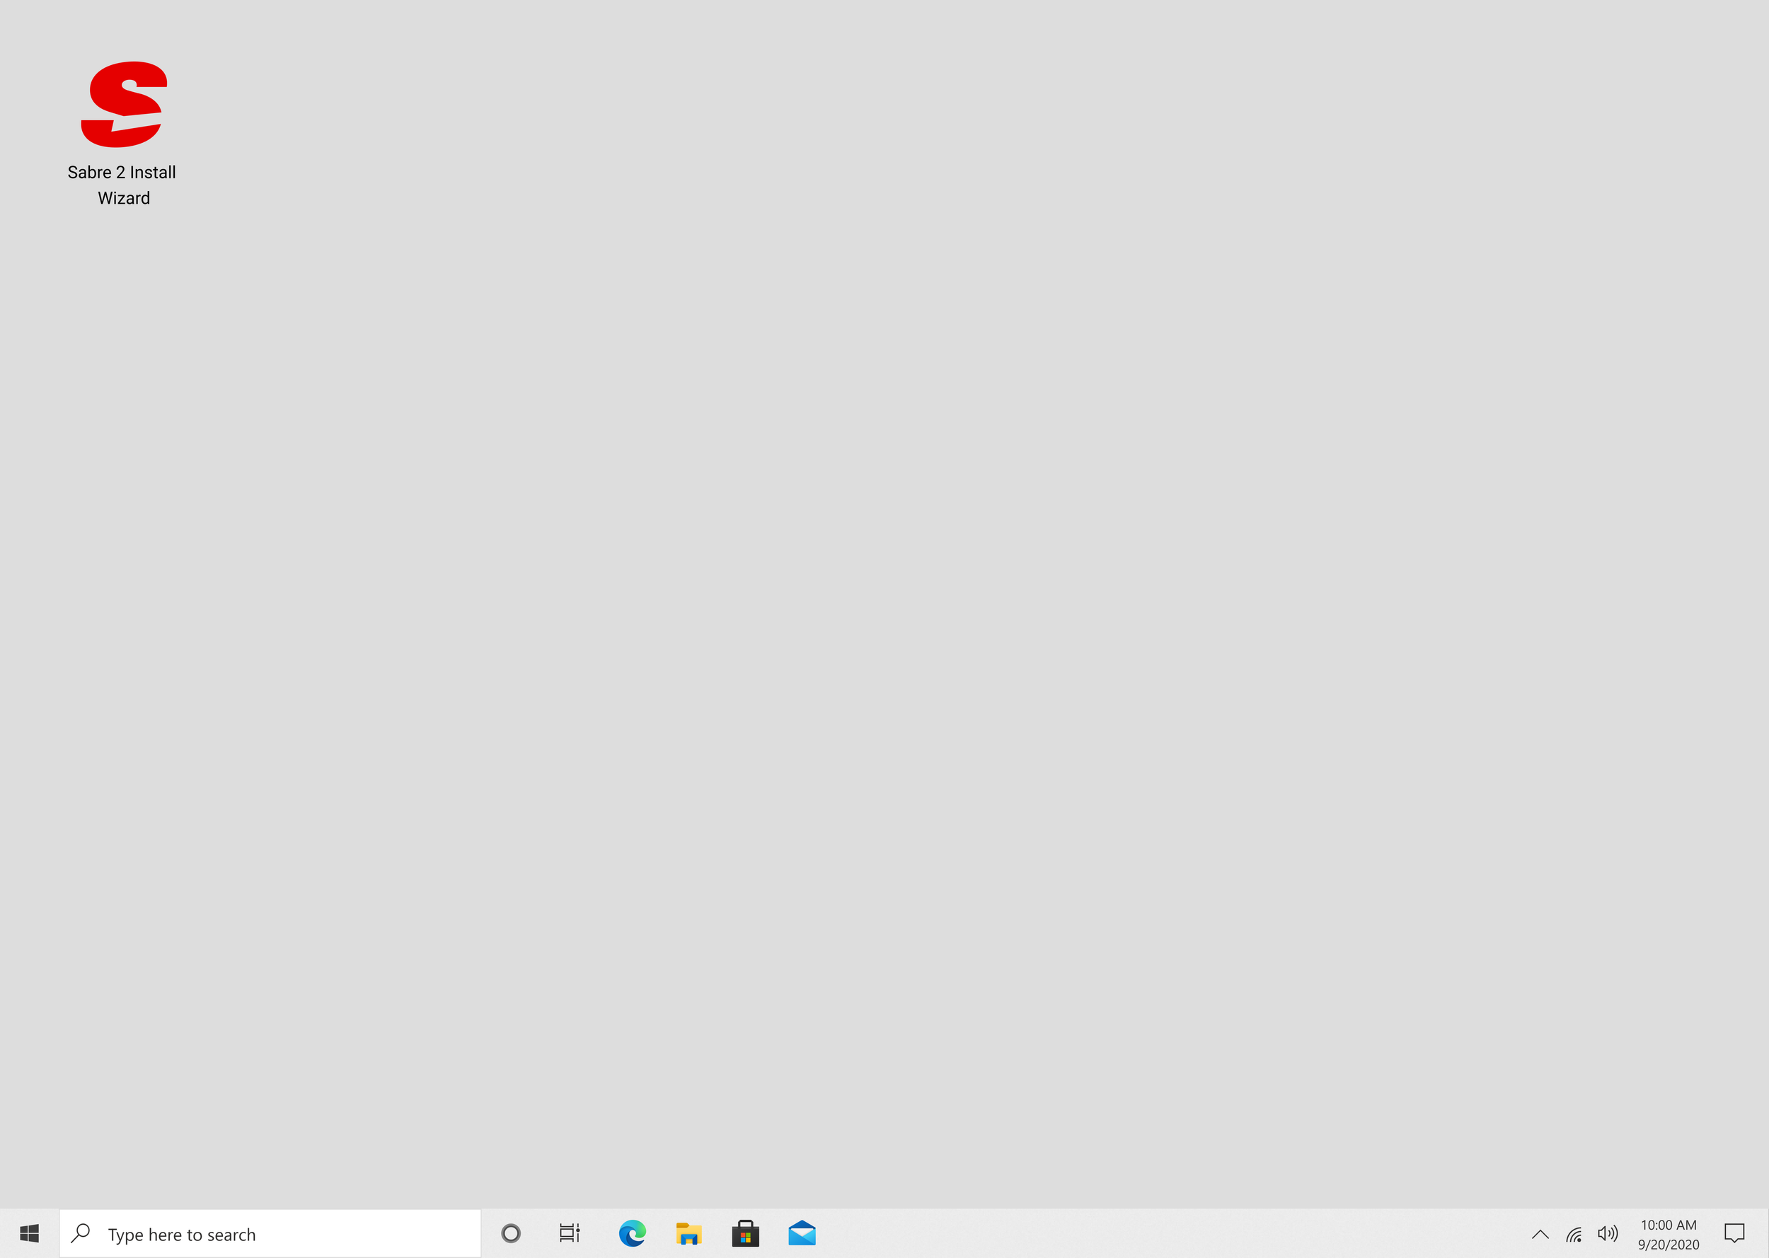Open the Windows Start menu
The height and width of the screenshot is (1258, 1769).
coord(30,1233)
